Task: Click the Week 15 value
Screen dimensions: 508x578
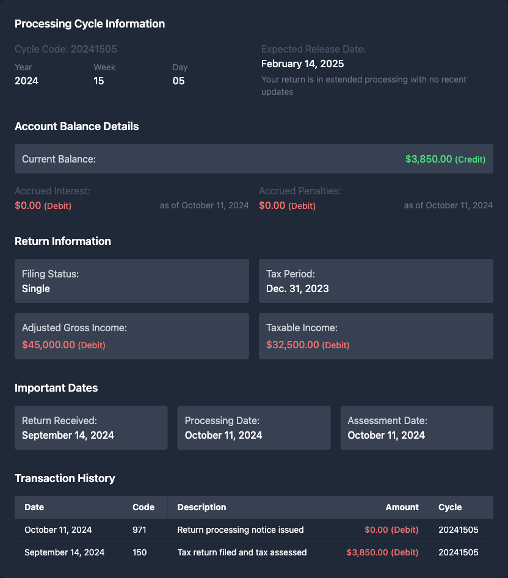Action: tap(99, 81)
